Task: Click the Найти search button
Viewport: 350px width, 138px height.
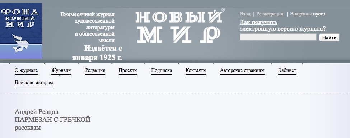Action: coord(329,37)
